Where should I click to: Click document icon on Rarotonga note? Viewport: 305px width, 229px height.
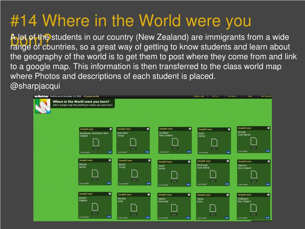[x=213, y=174]
